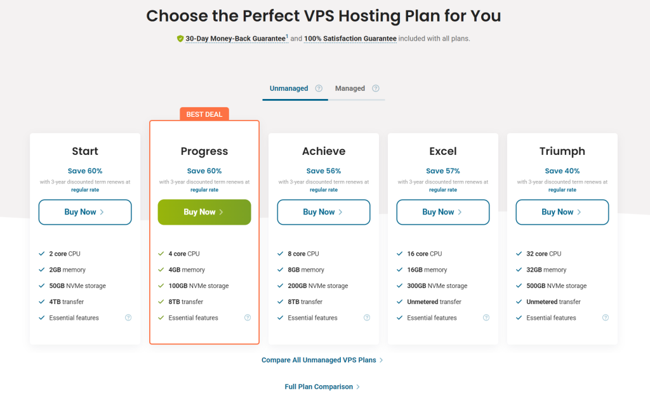Buy the Achieve plan
The width and height of the screenshot is (650, 408).
point(324,212)
